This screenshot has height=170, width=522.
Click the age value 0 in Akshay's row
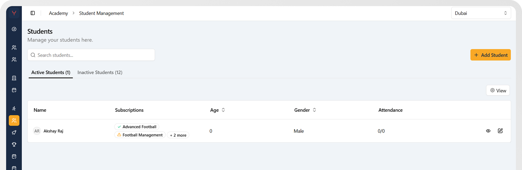coord(211,131)
